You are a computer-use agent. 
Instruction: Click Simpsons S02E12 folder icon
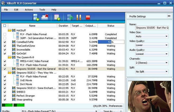tap(10, 73)
